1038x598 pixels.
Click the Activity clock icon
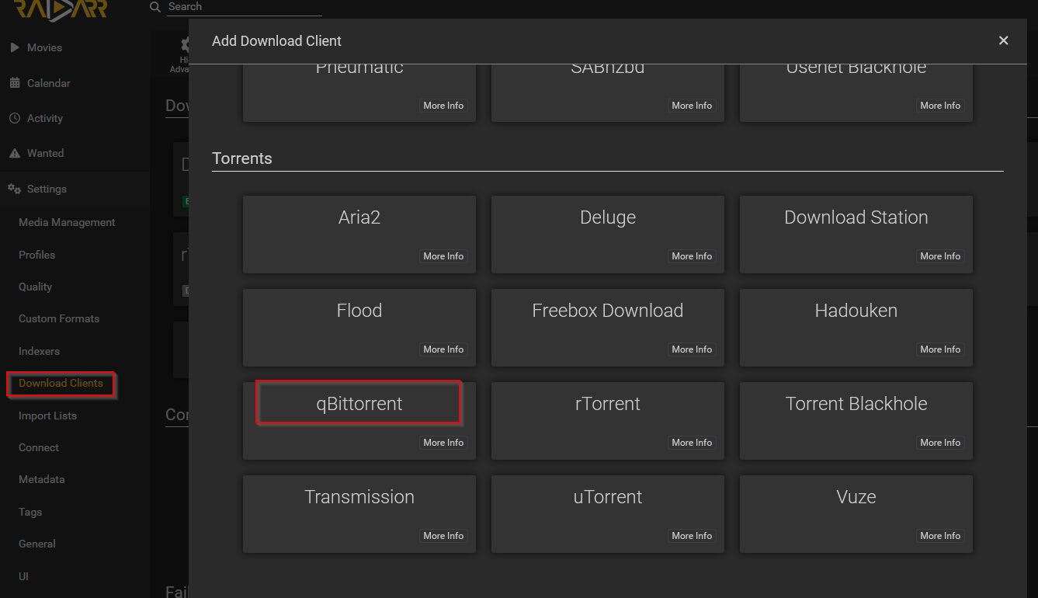14,118
